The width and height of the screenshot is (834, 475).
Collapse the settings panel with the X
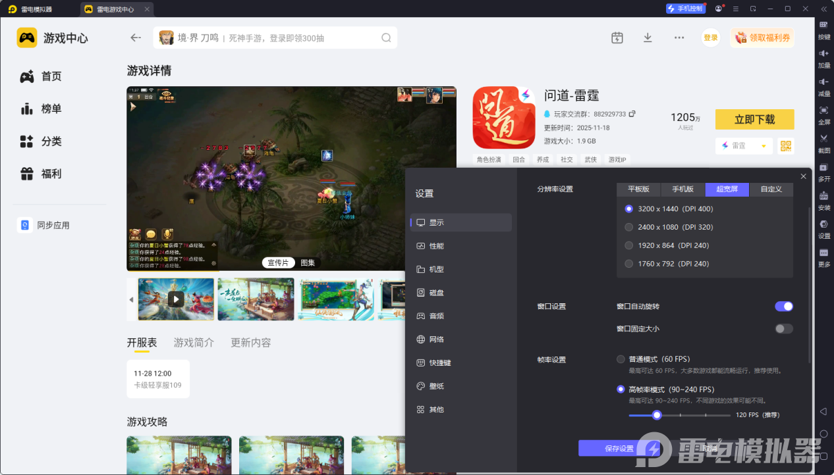[803, 176]
